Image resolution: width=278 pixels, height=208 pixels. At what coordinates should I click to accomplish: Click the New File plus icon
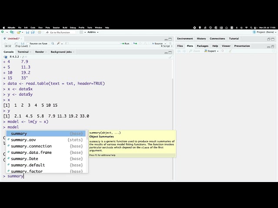coord(3,32)
